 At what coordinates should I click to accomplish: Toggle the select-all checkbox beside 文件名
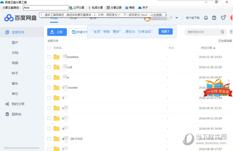pyautogui.click(x=49, y=48)
